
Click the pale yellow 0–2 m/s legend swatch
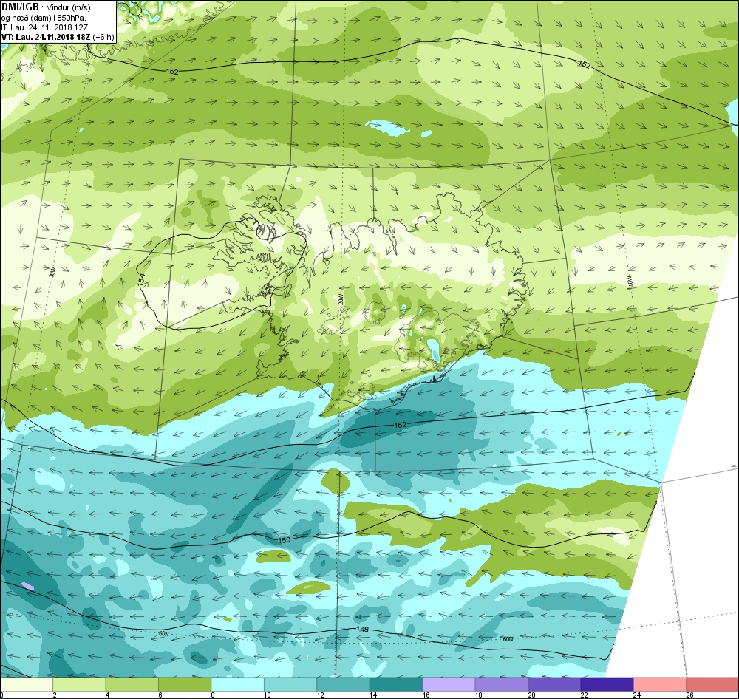[x=27, y=684]
